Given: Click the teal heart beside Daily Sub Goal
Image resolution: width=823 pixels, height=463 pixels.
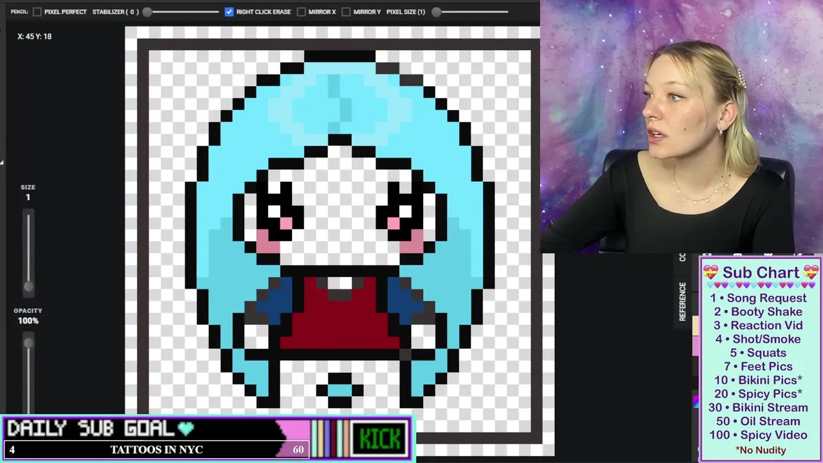Looking at the screenshot, I should click(186, 428).
